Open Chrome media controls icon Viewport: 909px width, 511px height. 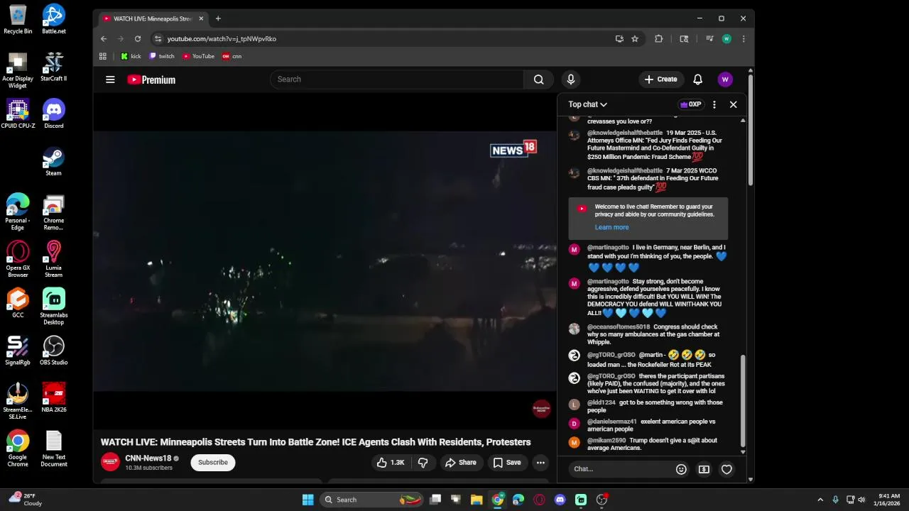[x=709, y=39]
